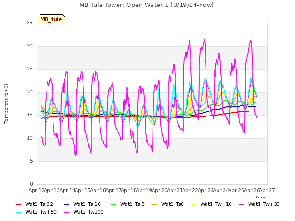Toggle Wat1_Tw+30 legend entry

point(259,204)
